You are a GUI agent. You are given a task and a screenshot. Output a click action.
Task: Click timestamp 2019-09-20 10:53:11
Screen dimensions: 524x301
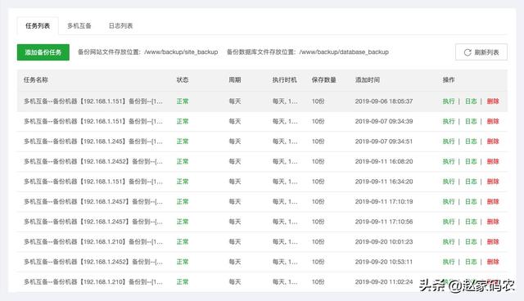click(x=384, y=262)
